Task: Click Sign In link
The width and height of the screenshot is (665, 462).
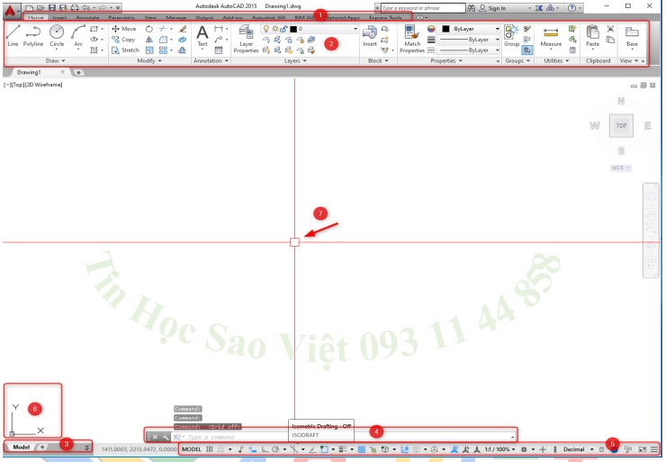Action: click(x=497, y=8)
